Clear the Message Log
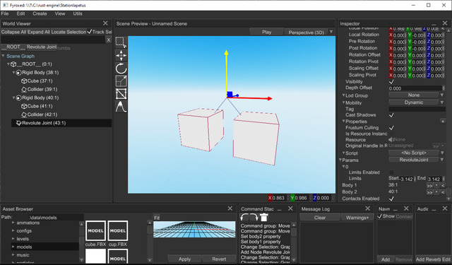This screenshot has width=452, height=265. click(x=320, y=218)
